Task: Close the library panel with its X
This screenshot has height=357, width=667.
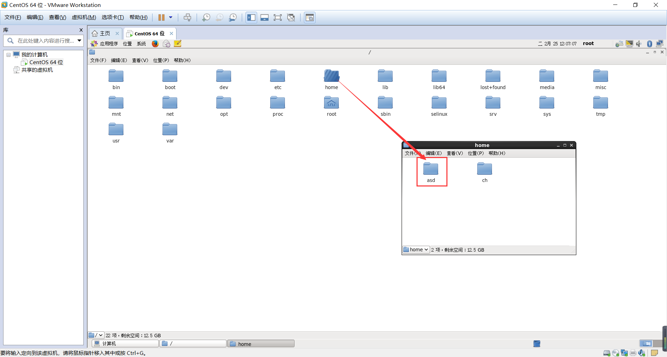Action: [81, 30]
